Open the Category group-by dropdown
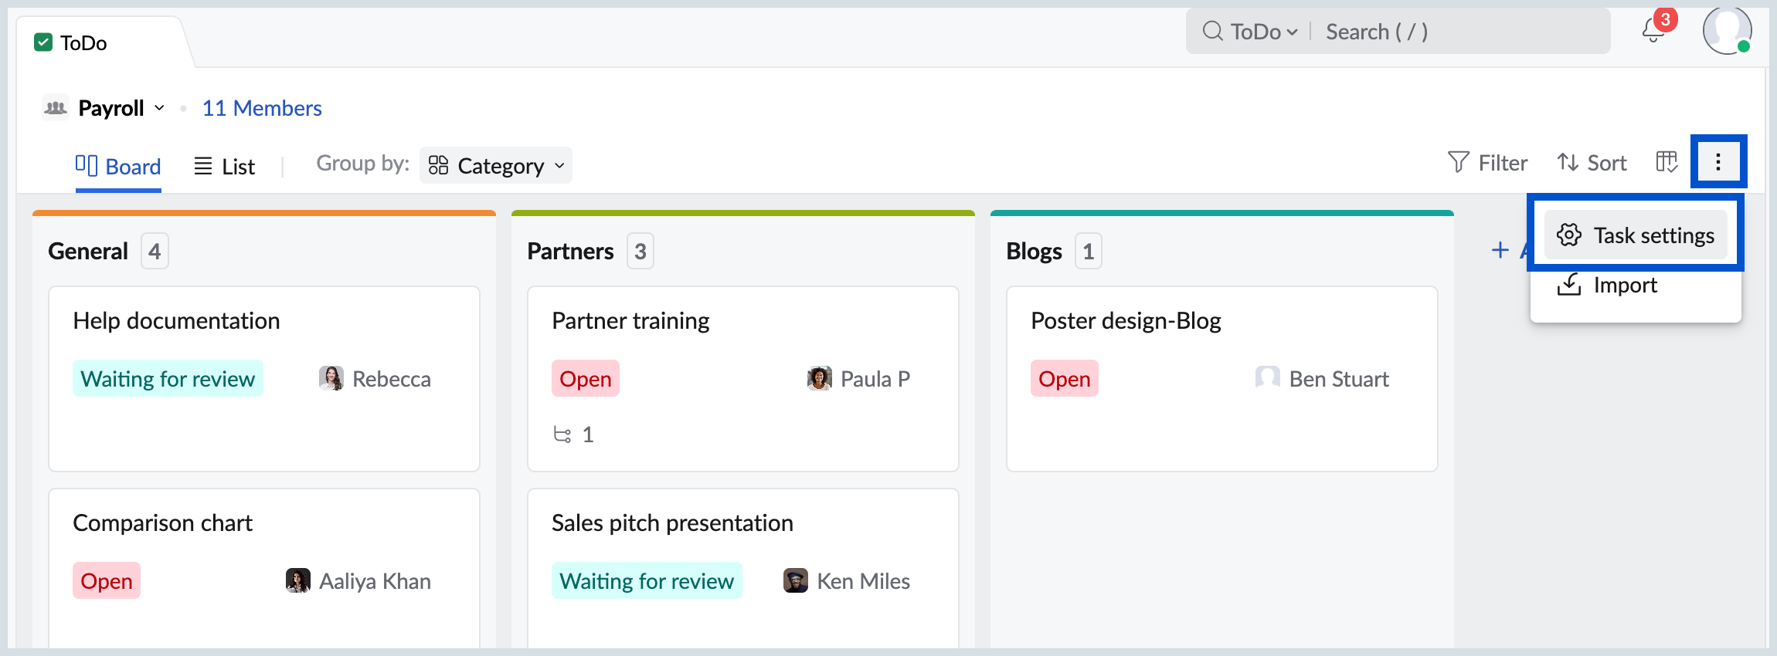This screenshot has width=1777, height=656. 496,166
